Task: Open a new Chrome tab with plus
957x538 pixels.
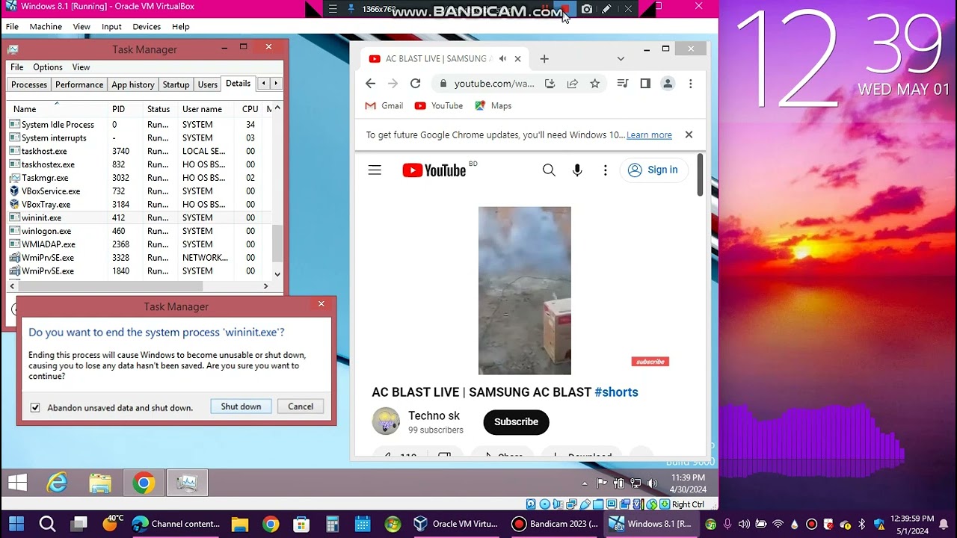Action: (x=544, y=59)
